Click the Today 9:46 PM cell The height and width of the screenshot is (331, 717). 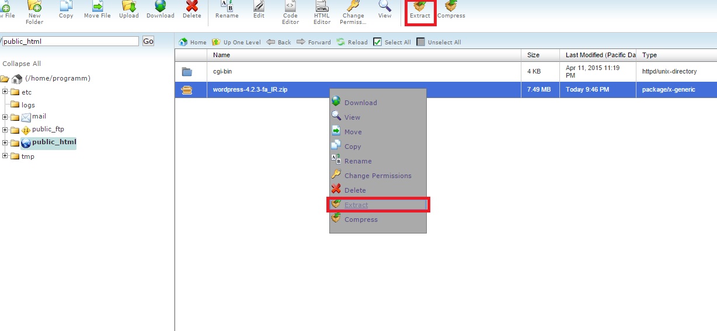coord(598,90)
